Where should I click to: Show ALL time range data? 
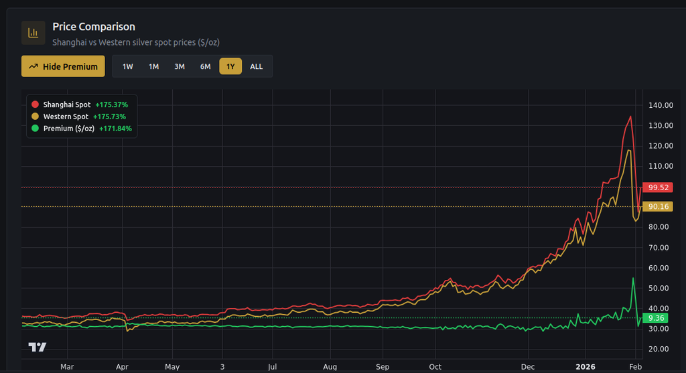[257, 66]
